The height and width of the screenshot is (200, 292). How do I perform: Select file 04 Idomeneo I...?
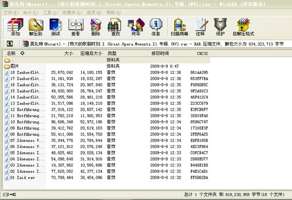tap(28, 159)
